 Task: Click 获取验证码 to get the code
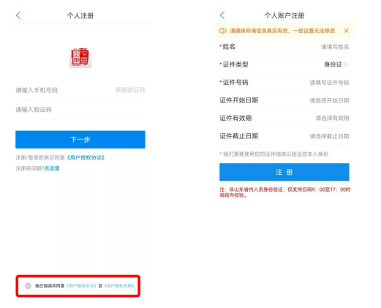coord(130,90)
